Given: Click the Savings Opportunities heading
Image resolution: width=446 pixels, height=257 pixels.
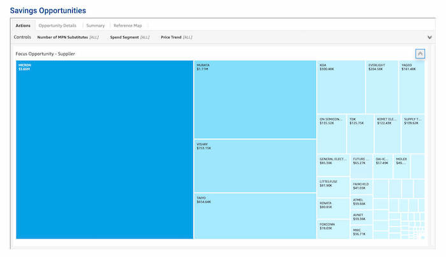Looking at the screenshot, I should tap(48, 11).
